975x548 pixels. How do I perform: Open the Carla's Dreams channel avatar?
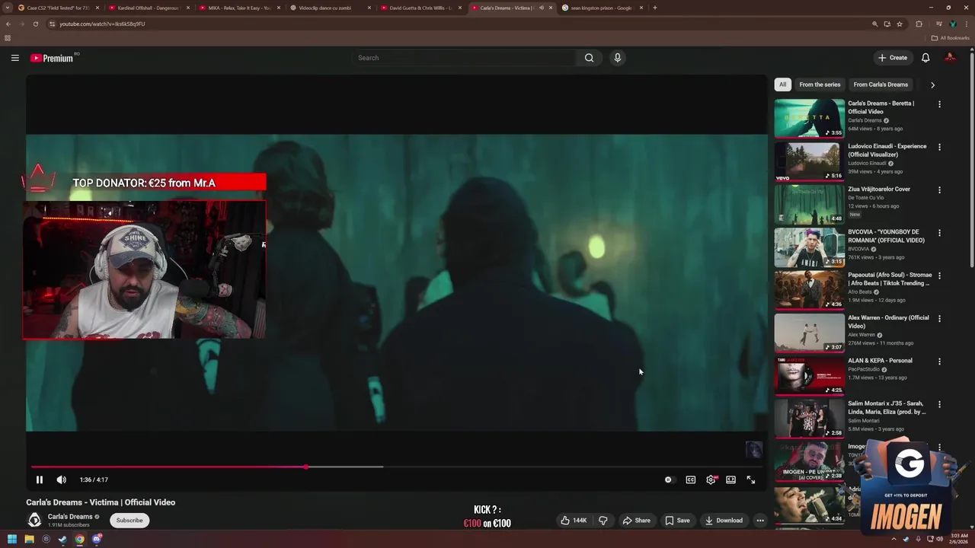pos(34,520)
